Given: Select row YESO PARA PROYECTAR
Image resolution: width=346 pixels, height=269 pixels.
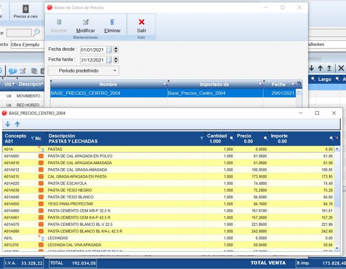Looking at the screenshot, I should click(x=168, y=204).
